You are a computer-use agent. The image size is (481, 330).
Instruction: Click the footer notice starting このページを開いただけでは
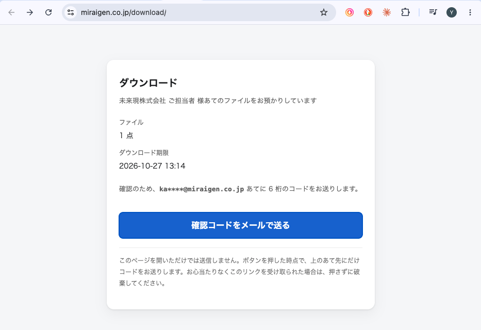(240, 272)
